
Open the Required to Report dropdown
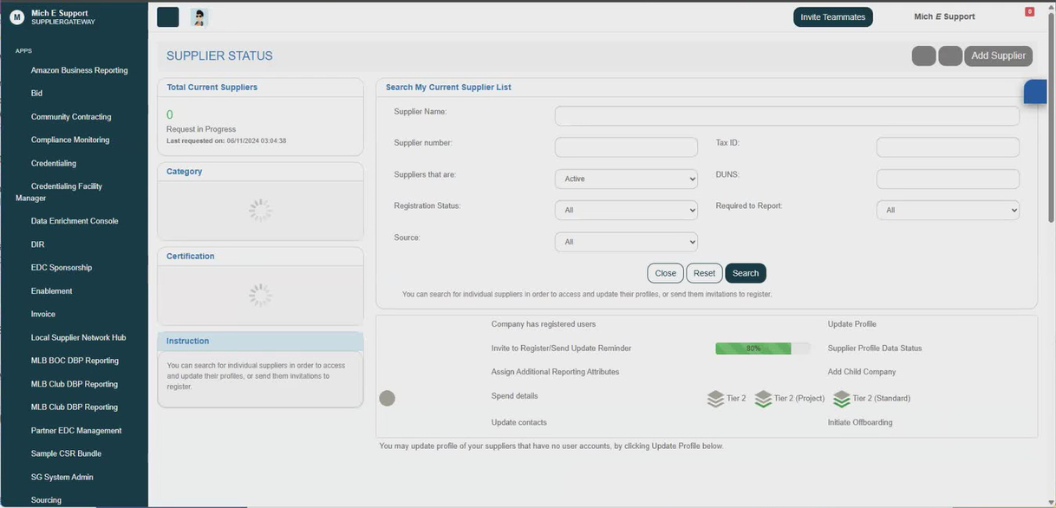[x=947, y=210]
